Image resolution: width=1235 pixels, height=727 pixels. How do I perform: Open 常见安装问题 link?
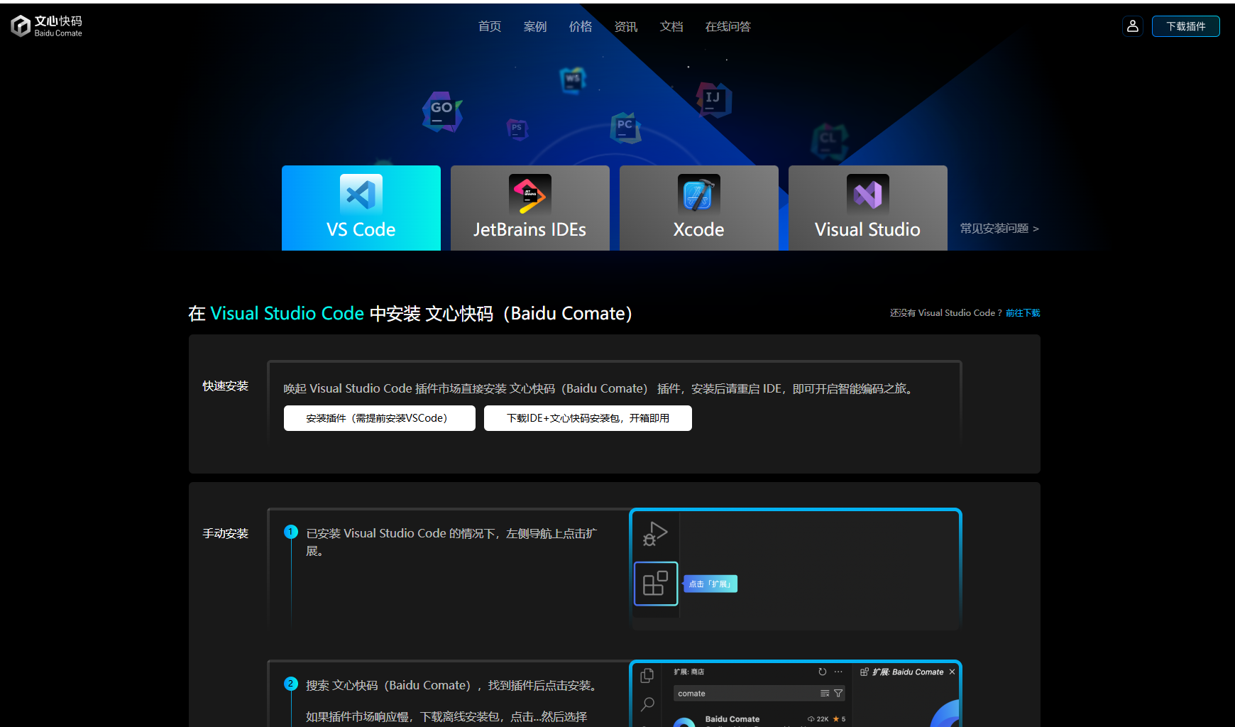[999, 229]
